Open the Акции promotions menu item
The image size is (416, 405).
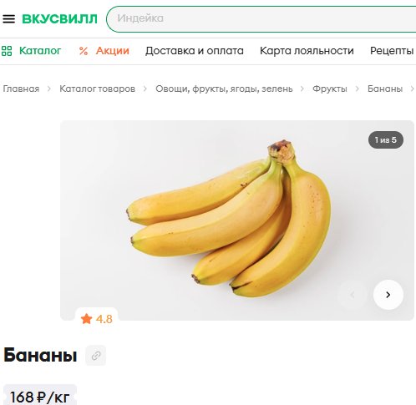(113, 51)
